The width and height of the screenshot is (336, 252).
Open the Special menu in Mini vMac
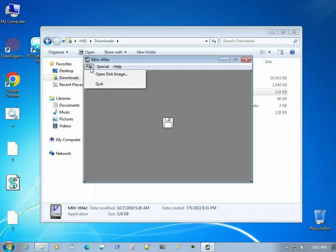pos(103,67)
